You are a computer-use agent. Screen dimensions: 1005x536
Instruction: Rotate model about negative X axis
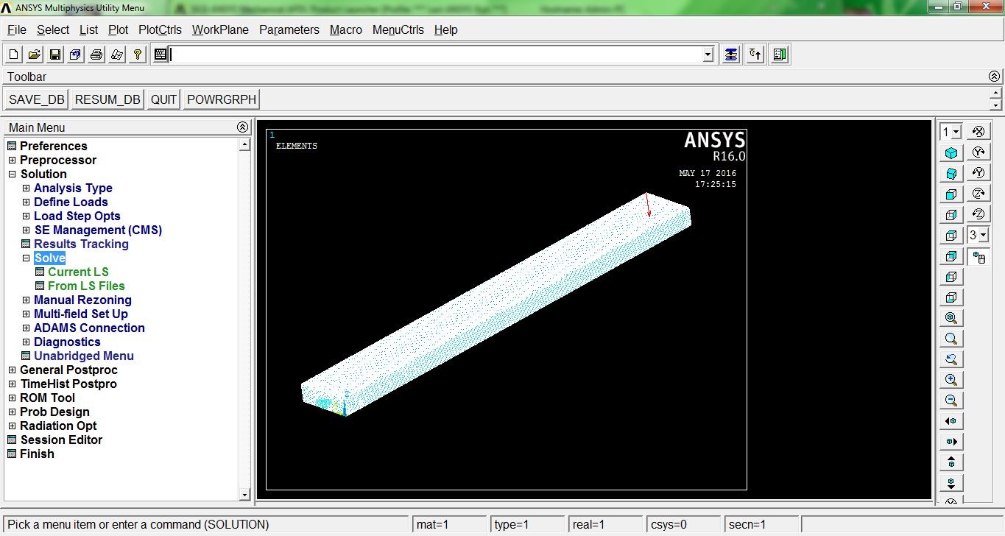tap(978, 132)
